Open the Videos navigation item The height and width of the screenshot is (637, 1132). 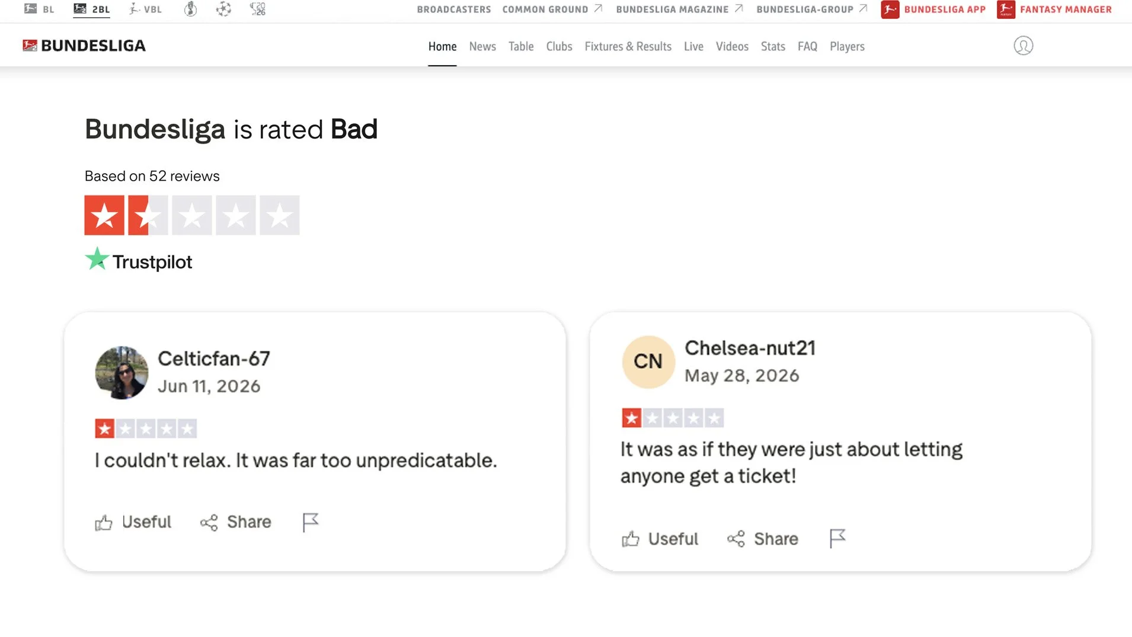[x=732, y=46]
